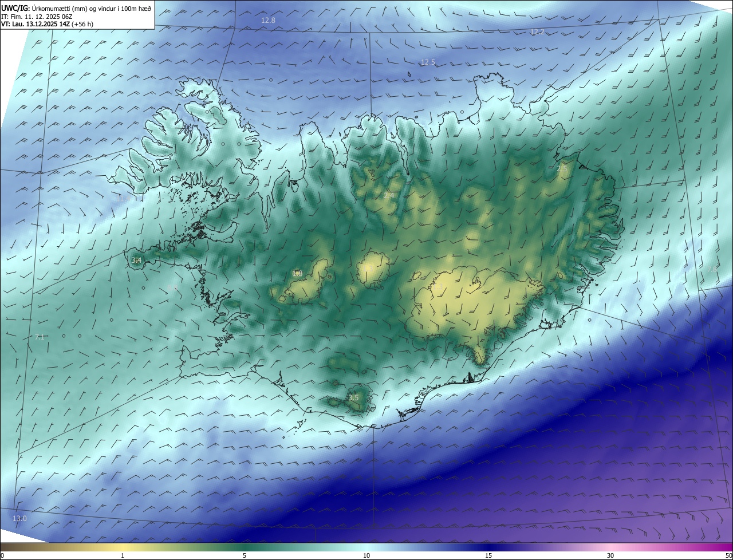Click the '1' tick on the color scale
Viewport: 733px width, 560px height.
[x=123, y=555]
